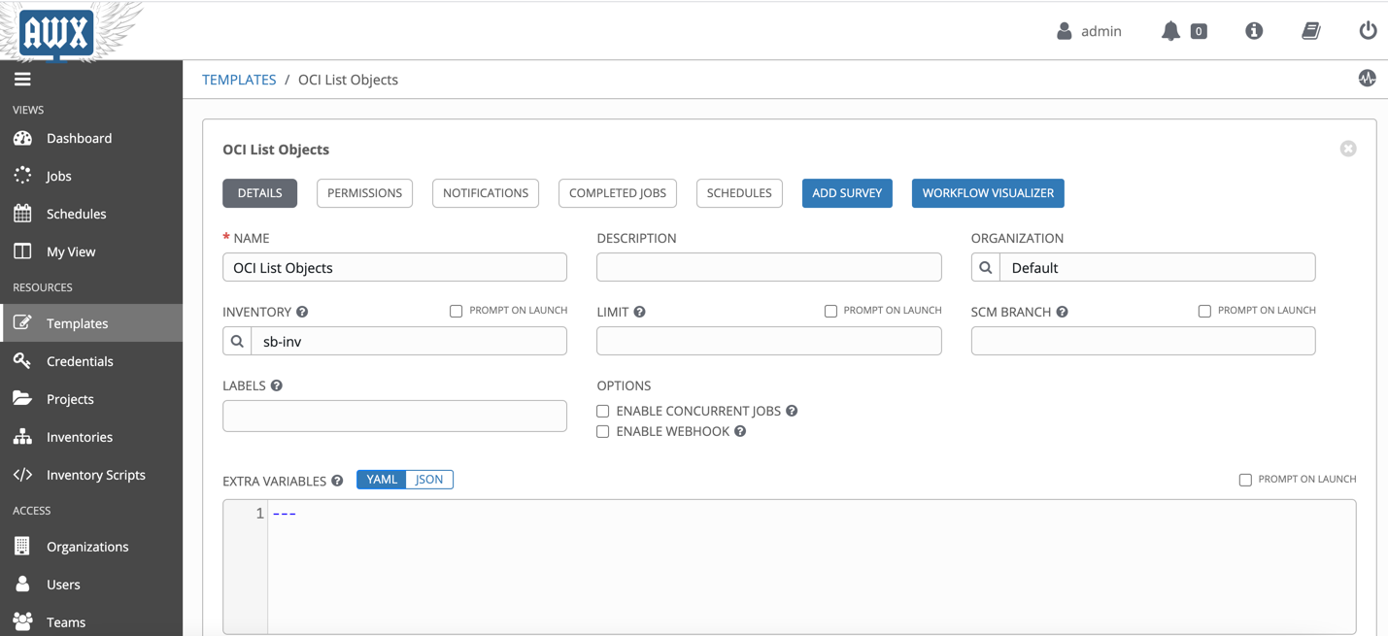Image resolution: width=1388 pixels, height=636 pixels.
Task: Switch to the Permissions tab
Action: pos(364,193)
